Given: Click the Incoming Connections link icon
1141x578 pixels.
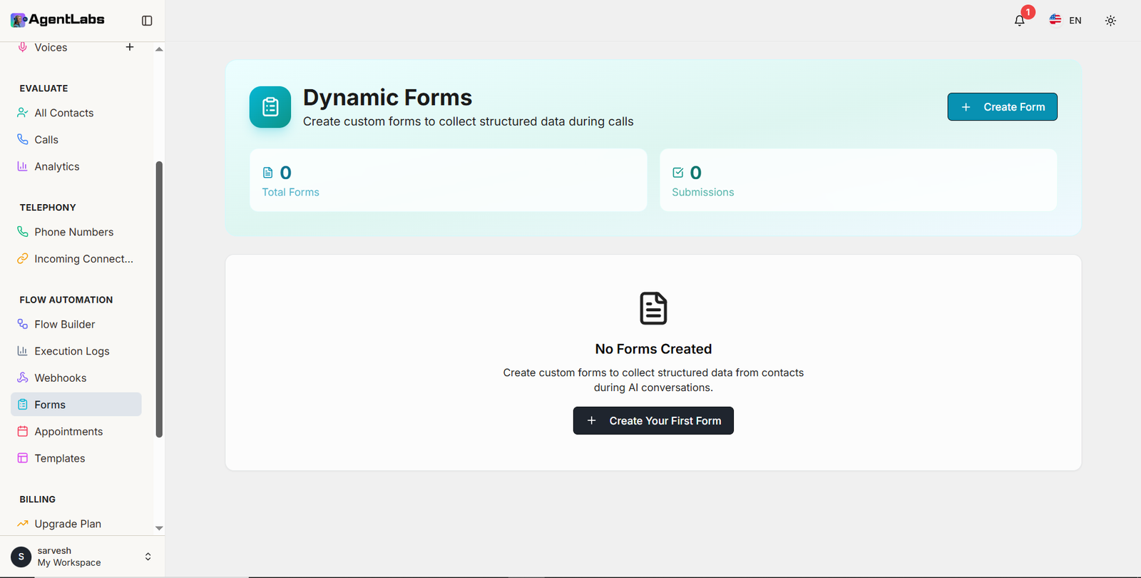Looking at the screenshot, I should (23, 258).
